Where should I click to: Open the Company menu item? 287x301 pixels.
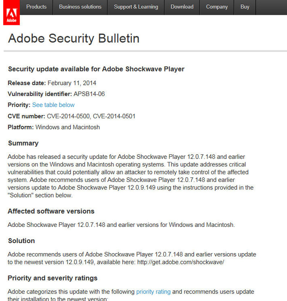216,7
